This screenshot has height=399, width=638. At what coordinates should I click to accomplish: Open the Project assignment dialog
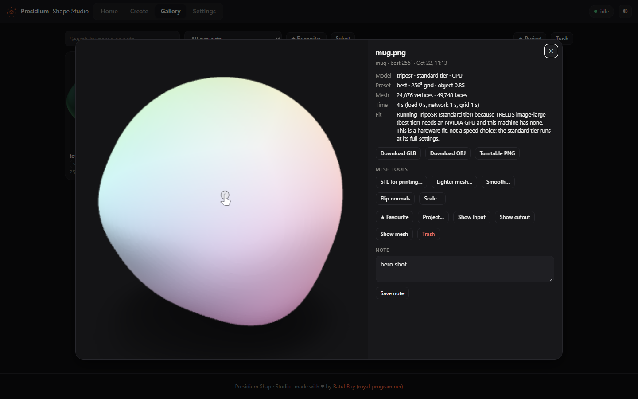coord(433,217)
